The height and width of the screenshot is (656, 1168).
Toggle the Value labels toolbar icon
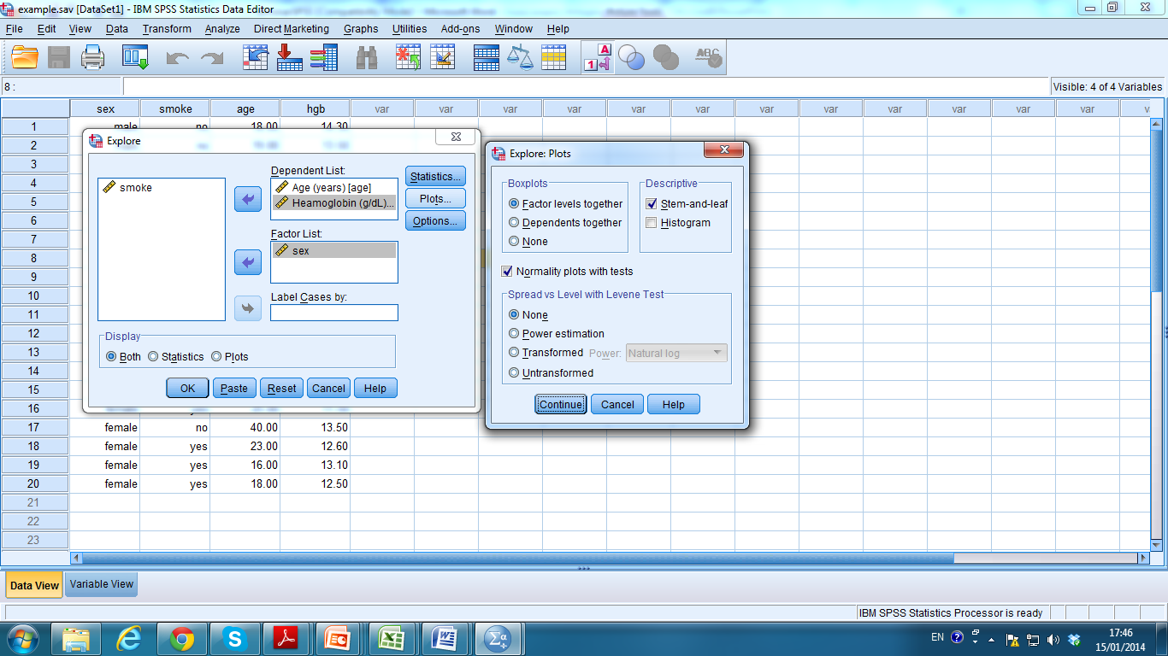598,58
